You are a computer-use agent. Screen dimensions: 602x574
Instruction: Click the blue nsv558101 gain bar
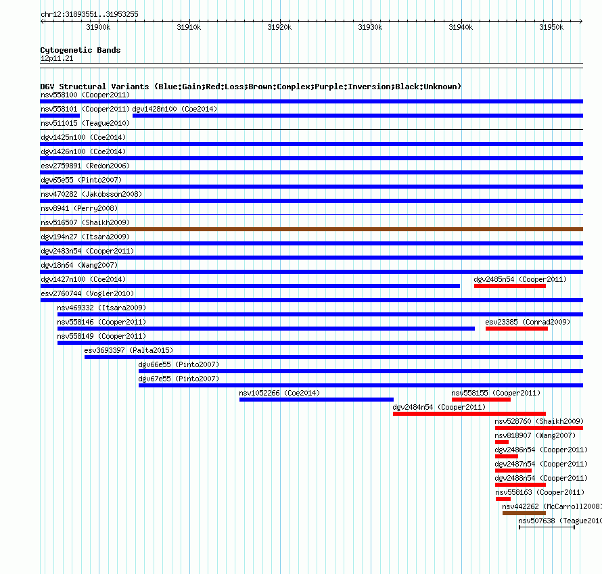pyautogui.click(x=60, y=116)
